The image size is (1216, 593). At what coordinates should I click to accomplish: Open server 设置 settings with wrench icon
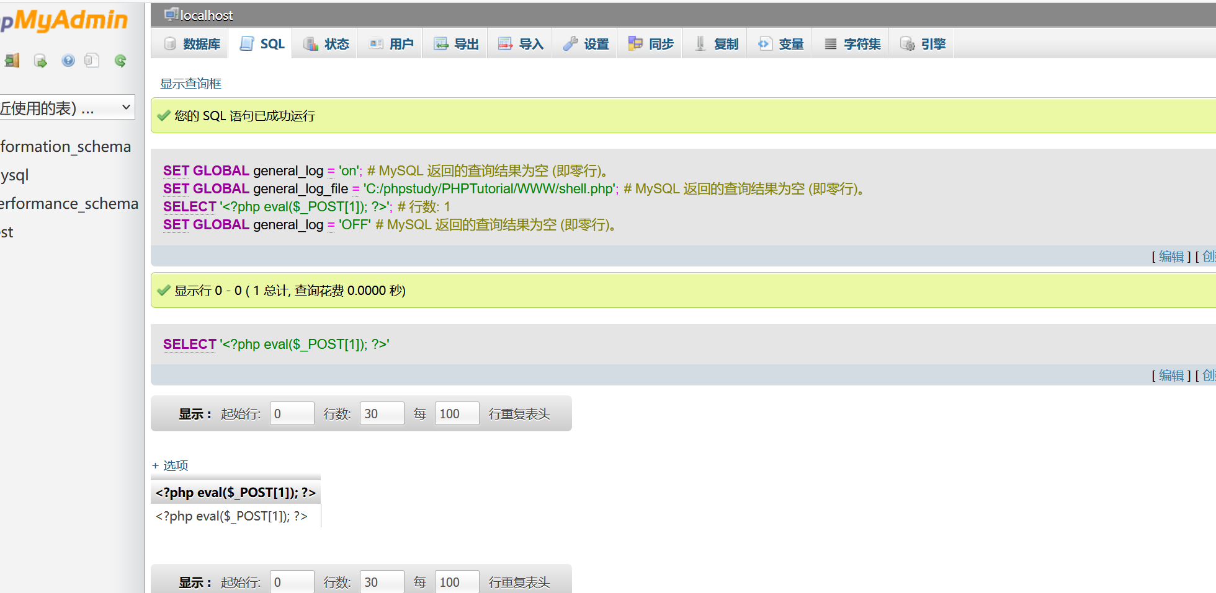tap(584, 43)
